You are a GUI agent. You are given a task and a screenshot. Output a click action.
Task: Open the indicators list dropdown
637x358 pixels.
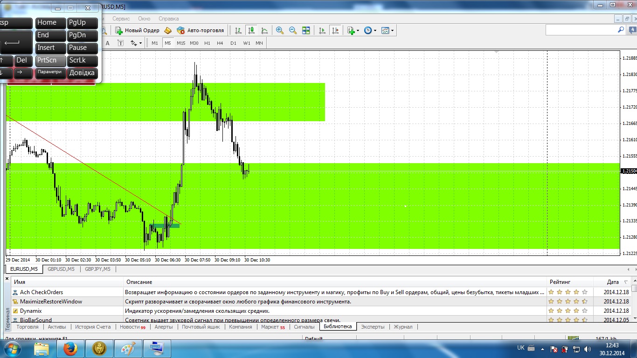353,30
